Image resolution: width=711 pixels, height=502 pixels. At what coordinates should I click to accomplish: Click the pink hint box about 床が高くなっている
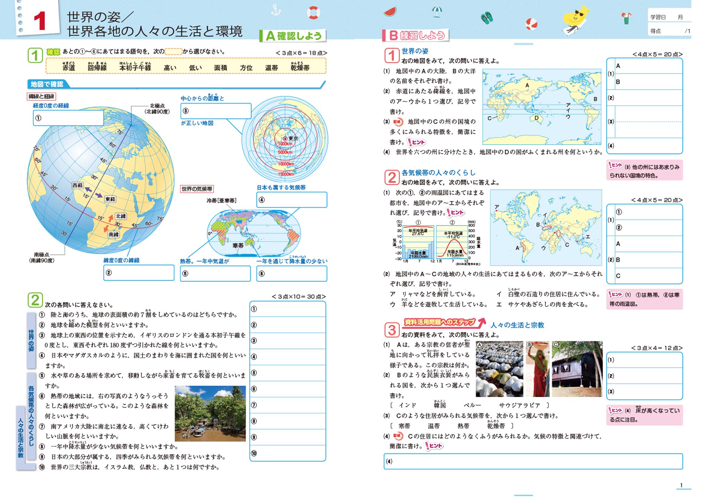tap(644, 415)
